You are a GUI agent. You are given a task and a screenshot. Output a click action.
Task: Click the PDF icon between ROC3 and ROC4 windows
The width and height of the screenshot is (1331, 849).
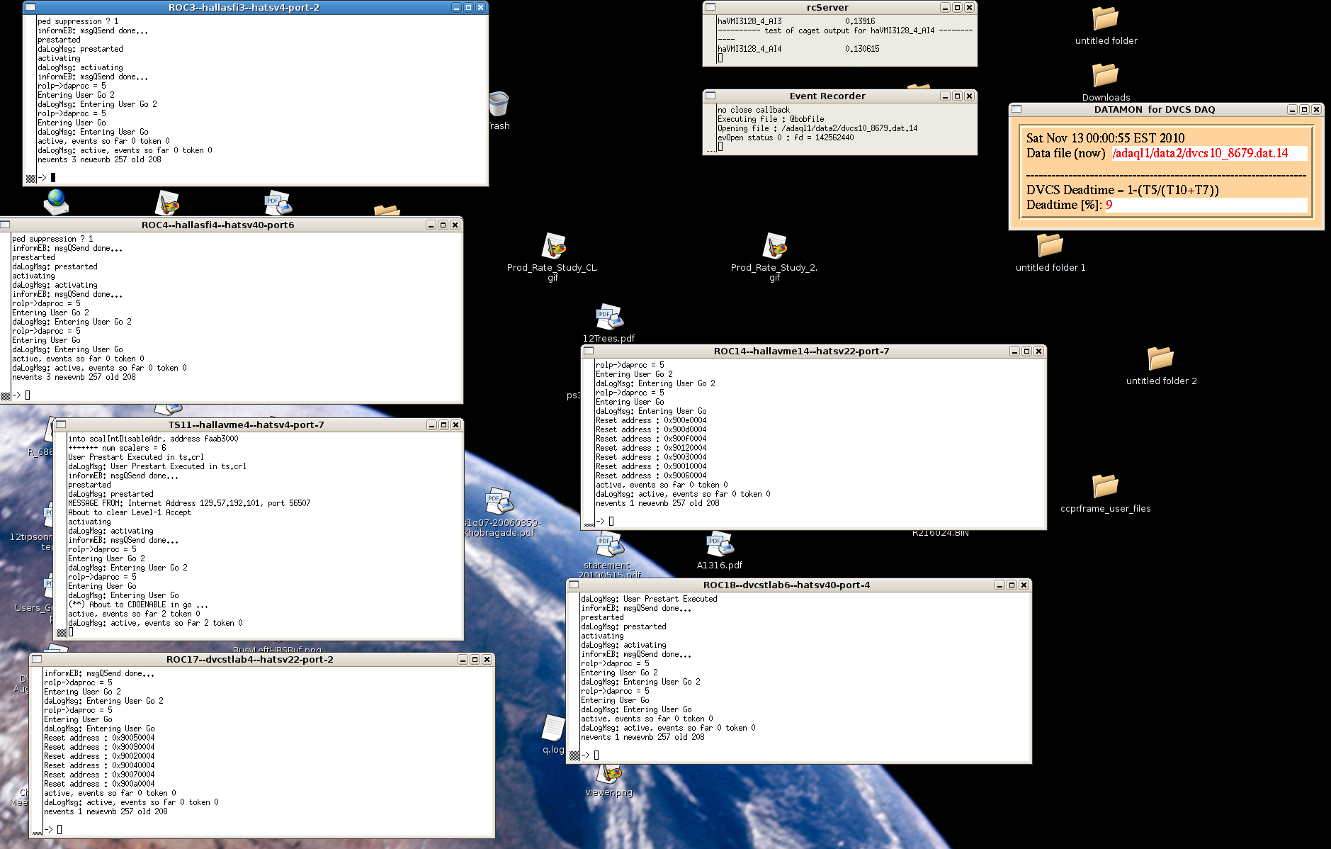point(278,203)
